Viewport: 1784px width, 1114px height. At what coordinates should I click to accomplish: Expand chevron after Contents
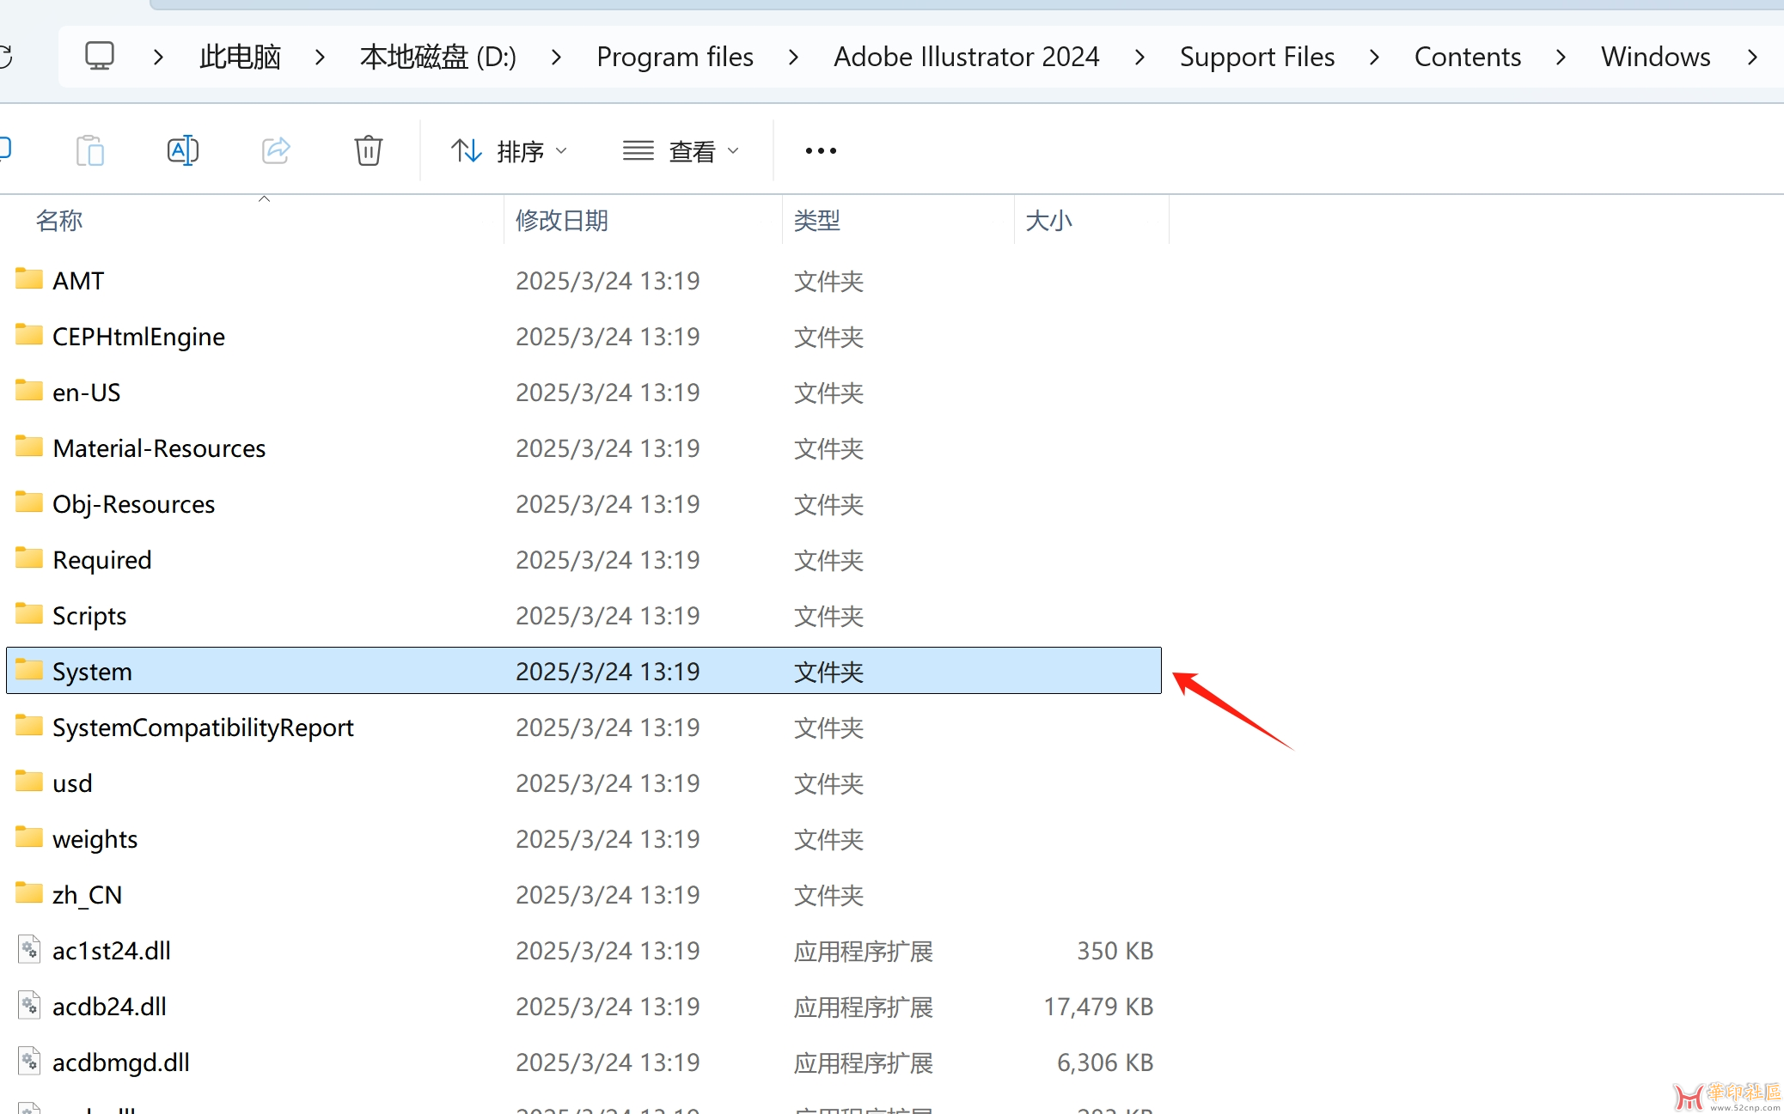coord(1561,57)
